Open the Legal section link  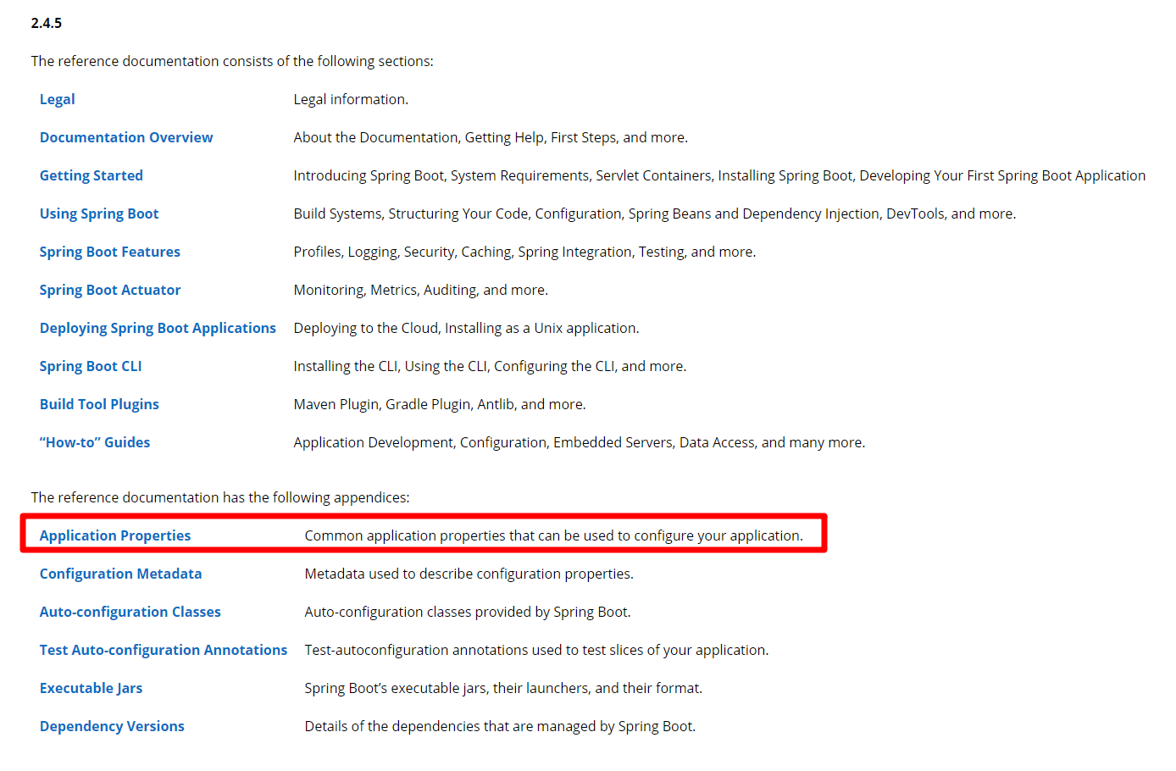(57, 99)
